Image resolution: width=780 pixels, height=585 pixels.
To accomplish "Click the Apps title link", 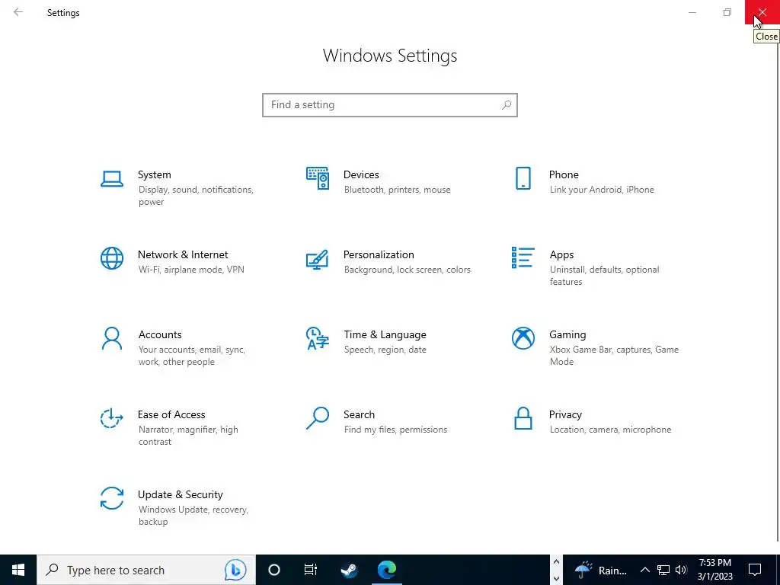I will click(x=561, y=254).
